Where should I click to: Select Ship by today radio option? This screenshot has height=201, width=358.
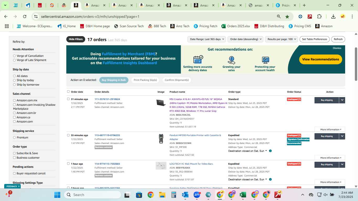tap(14, 80)
